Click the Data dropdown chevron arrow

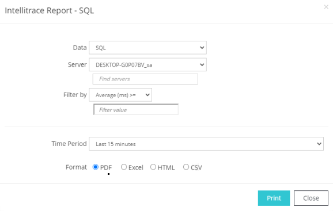tap(202, 48)
